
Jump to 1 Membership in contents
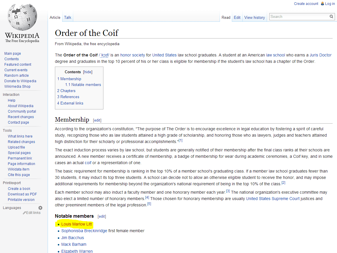tap(69, 79)
